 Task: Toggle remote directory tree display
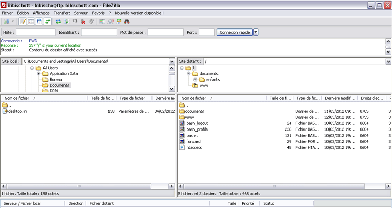tap(39, 22)
